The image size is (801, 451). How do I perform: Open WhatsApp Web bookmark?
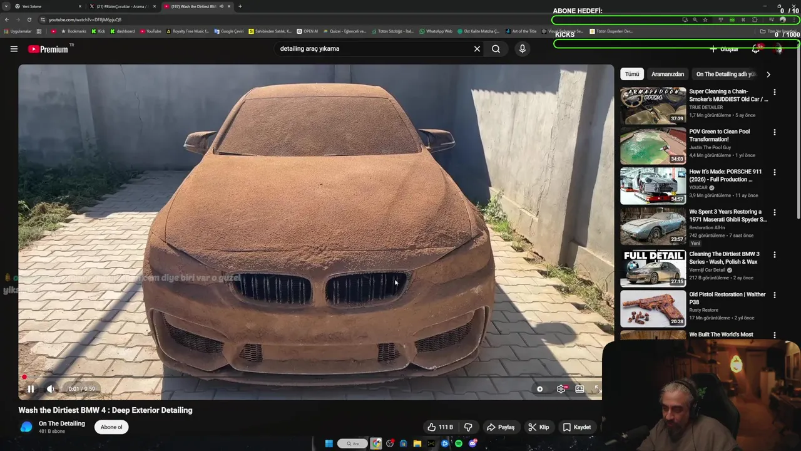tap(436, 31)
